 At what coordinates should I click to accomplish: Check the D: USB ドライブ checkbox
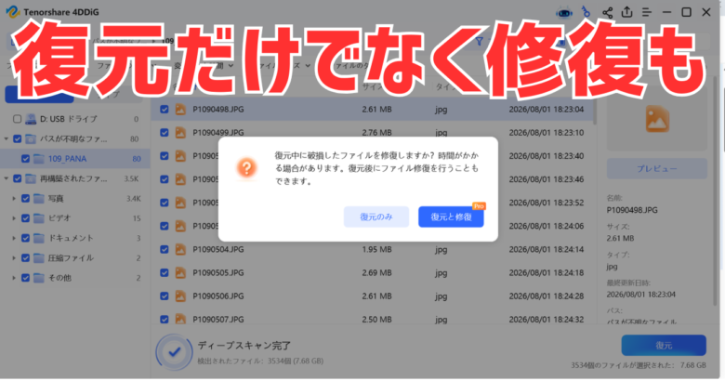[x=17, y=119]
